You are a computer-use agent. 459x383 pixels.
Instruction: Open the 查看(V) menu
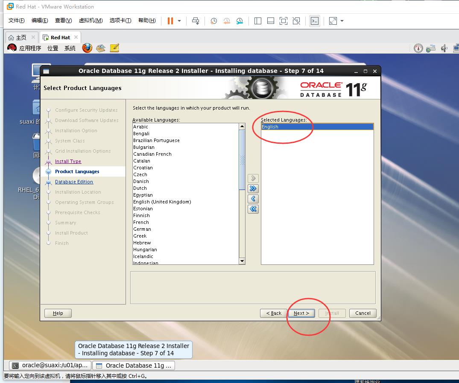click(64, 20)
